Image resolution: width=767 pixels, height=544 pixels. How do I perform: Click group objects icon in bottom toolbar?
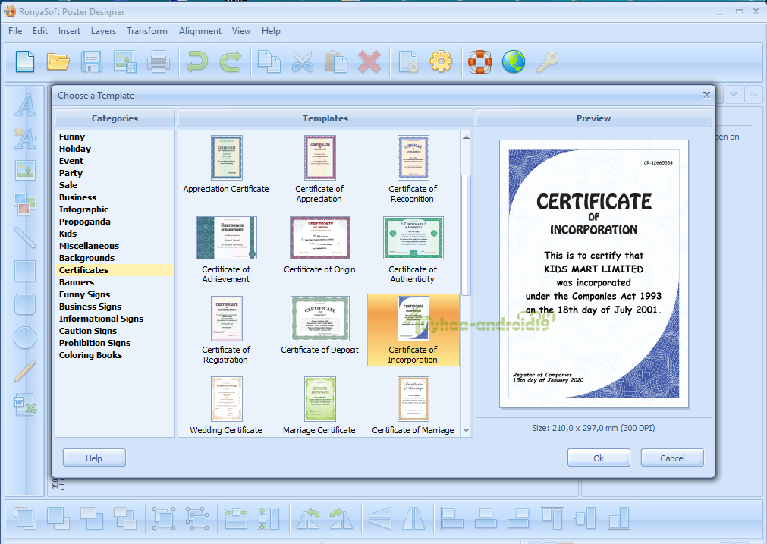[164, 518]
